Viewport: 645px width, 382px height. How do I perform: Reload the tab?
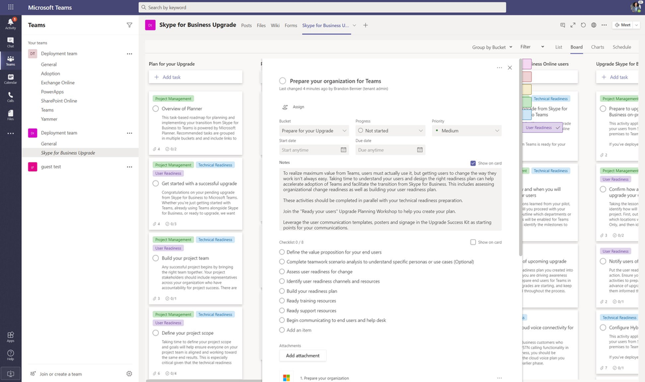583,25
